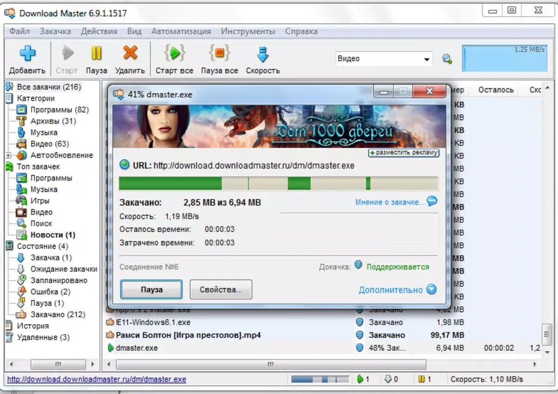Click the разместить рекламу button
Viewport: 558px width, 394px height.
point(404,153)
